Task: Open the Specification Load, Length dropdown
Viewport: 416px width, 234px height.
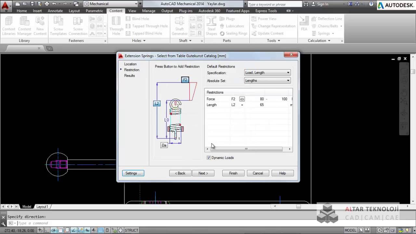Action: (x=267, y=72)
